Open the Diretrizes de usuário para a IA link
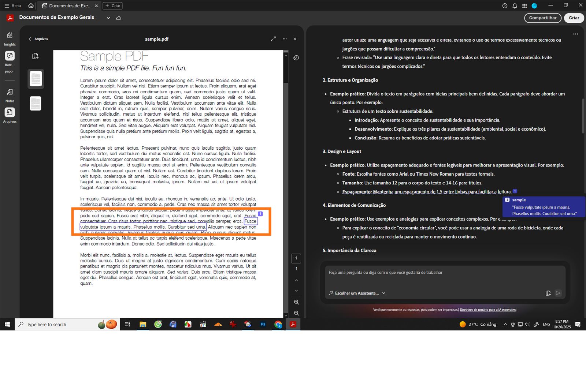This screenshot has width=586, height=378. pyautogui.click(x=488, y=309)
